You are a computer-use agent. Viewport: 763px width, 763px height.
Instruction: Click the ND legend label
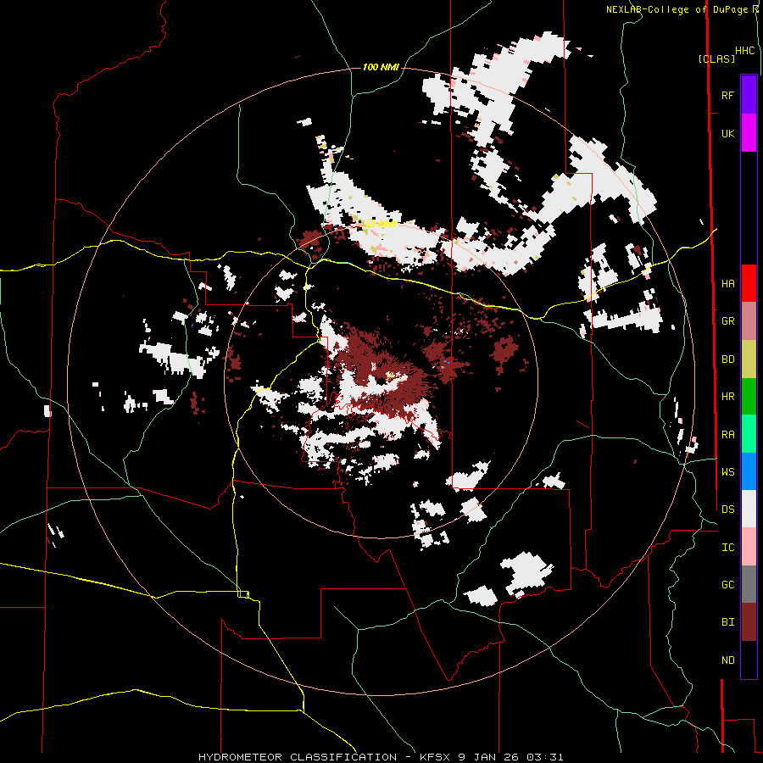(728, 660)
